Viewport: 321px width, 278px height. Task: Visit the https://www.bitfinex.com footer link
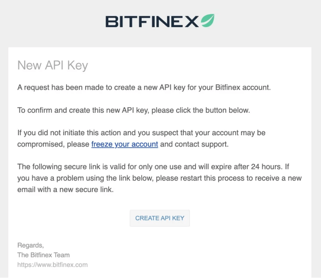tap(52, 265)
